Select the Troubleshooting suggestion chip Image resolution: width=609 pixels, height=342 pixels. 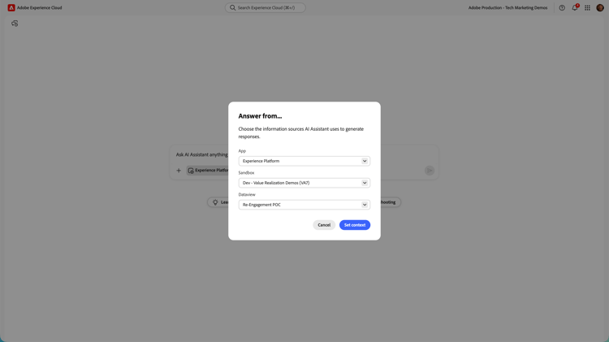coord(391,202)
